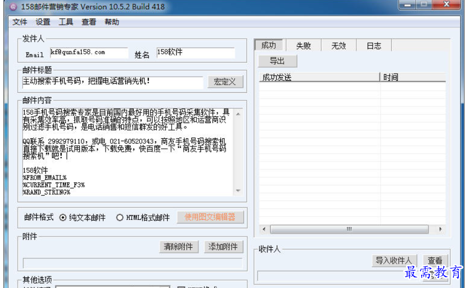Open the 工具 menu
The width and height of the screenshot is (466, 288).
click(x=66, y=22)
